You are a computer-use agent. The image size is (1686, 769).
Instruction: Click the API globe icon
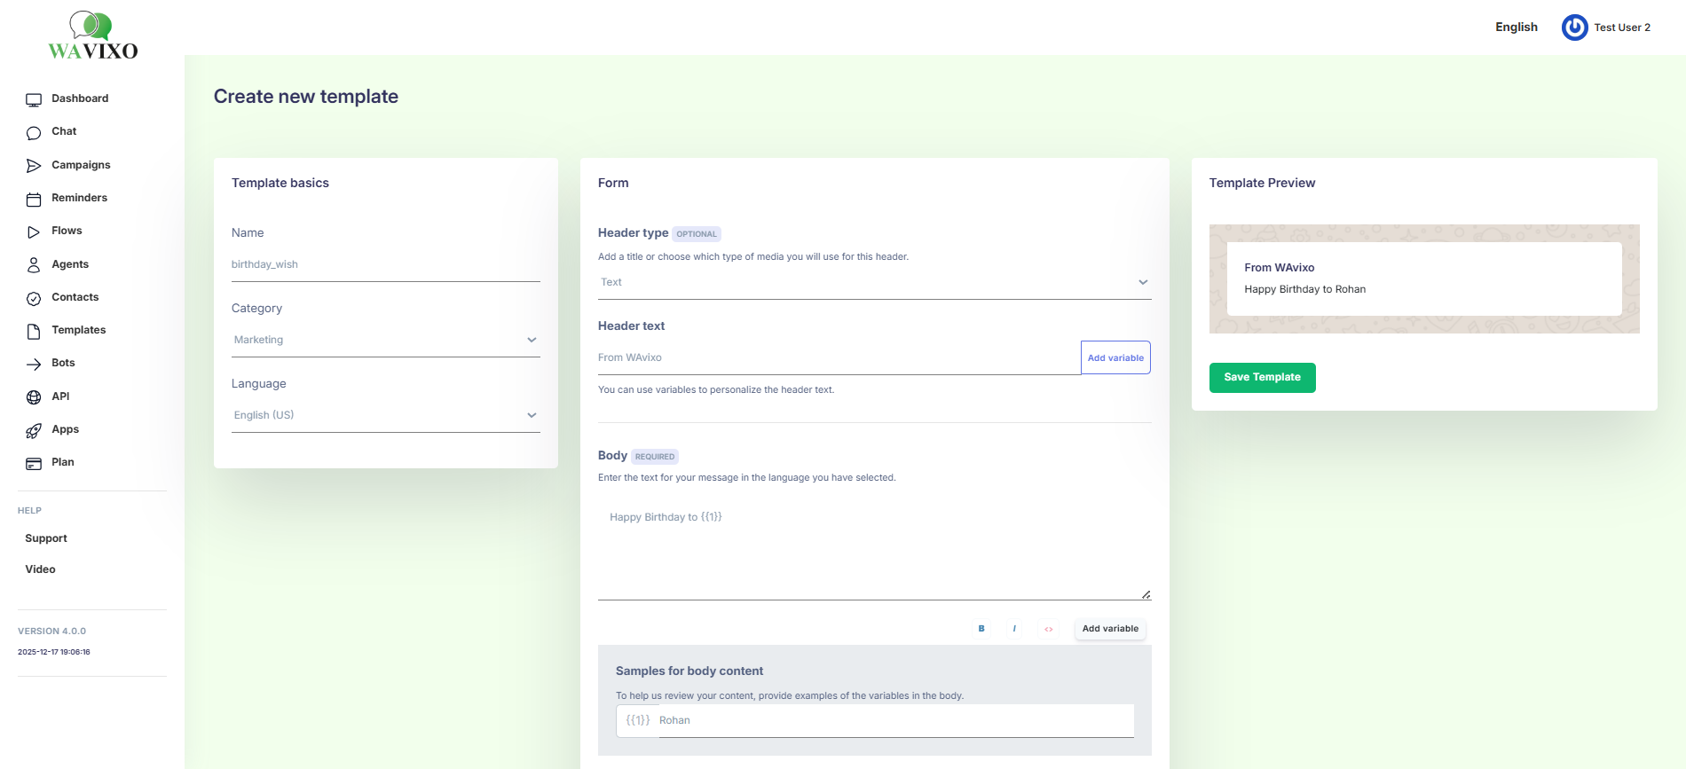pos(34,397)
